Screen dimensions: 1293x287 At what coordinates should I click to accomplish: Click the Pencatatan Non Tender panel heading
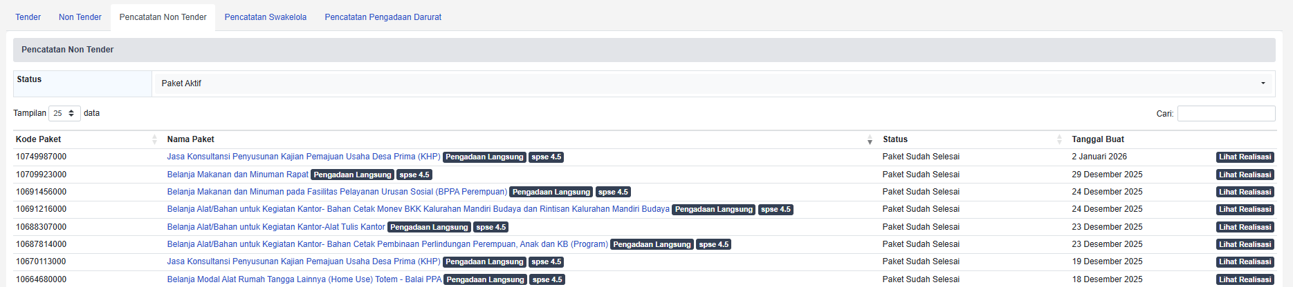tap(644, 50)
